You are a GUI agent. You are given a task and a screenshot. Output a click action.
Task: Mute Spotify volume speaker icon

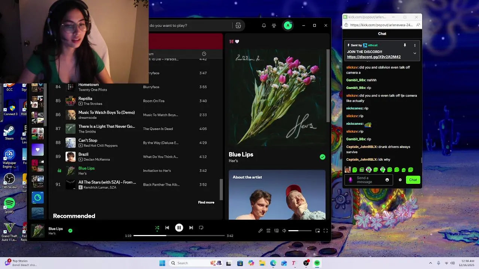point(284,231)
